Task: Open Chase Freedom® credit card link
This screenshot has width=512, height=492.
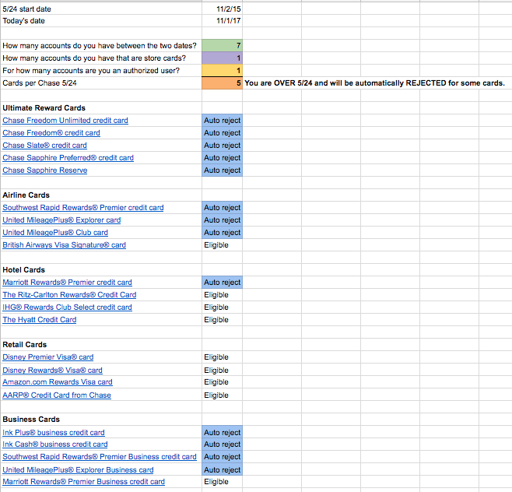Action: pyautogui.click(x=51, y=133)
